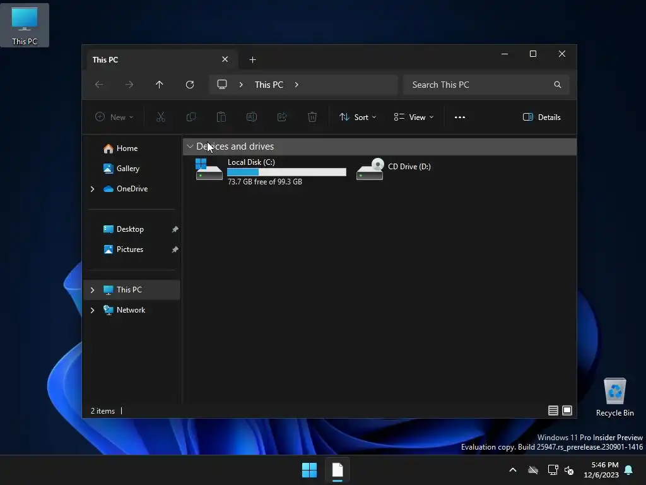The height and width of the screenshot is (485, 646).
Task: Open the Sort dropdown menu
Action: click(358, 117)
